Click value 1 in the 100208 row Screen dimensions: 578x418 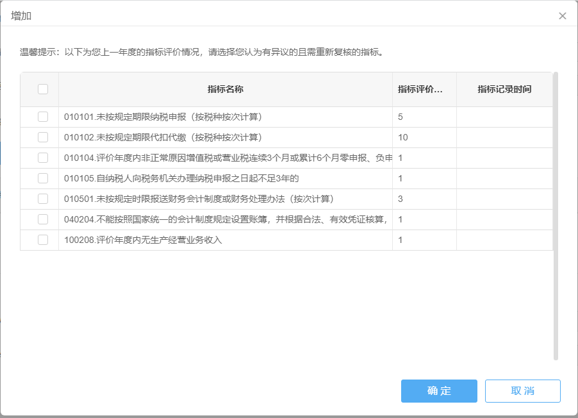pyautogui.click(x=400, y=240)
